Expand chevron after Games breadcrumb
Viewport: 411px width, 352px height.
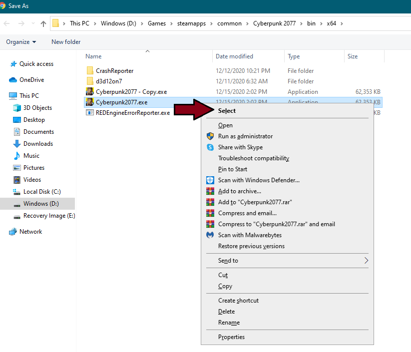(171, 23)
